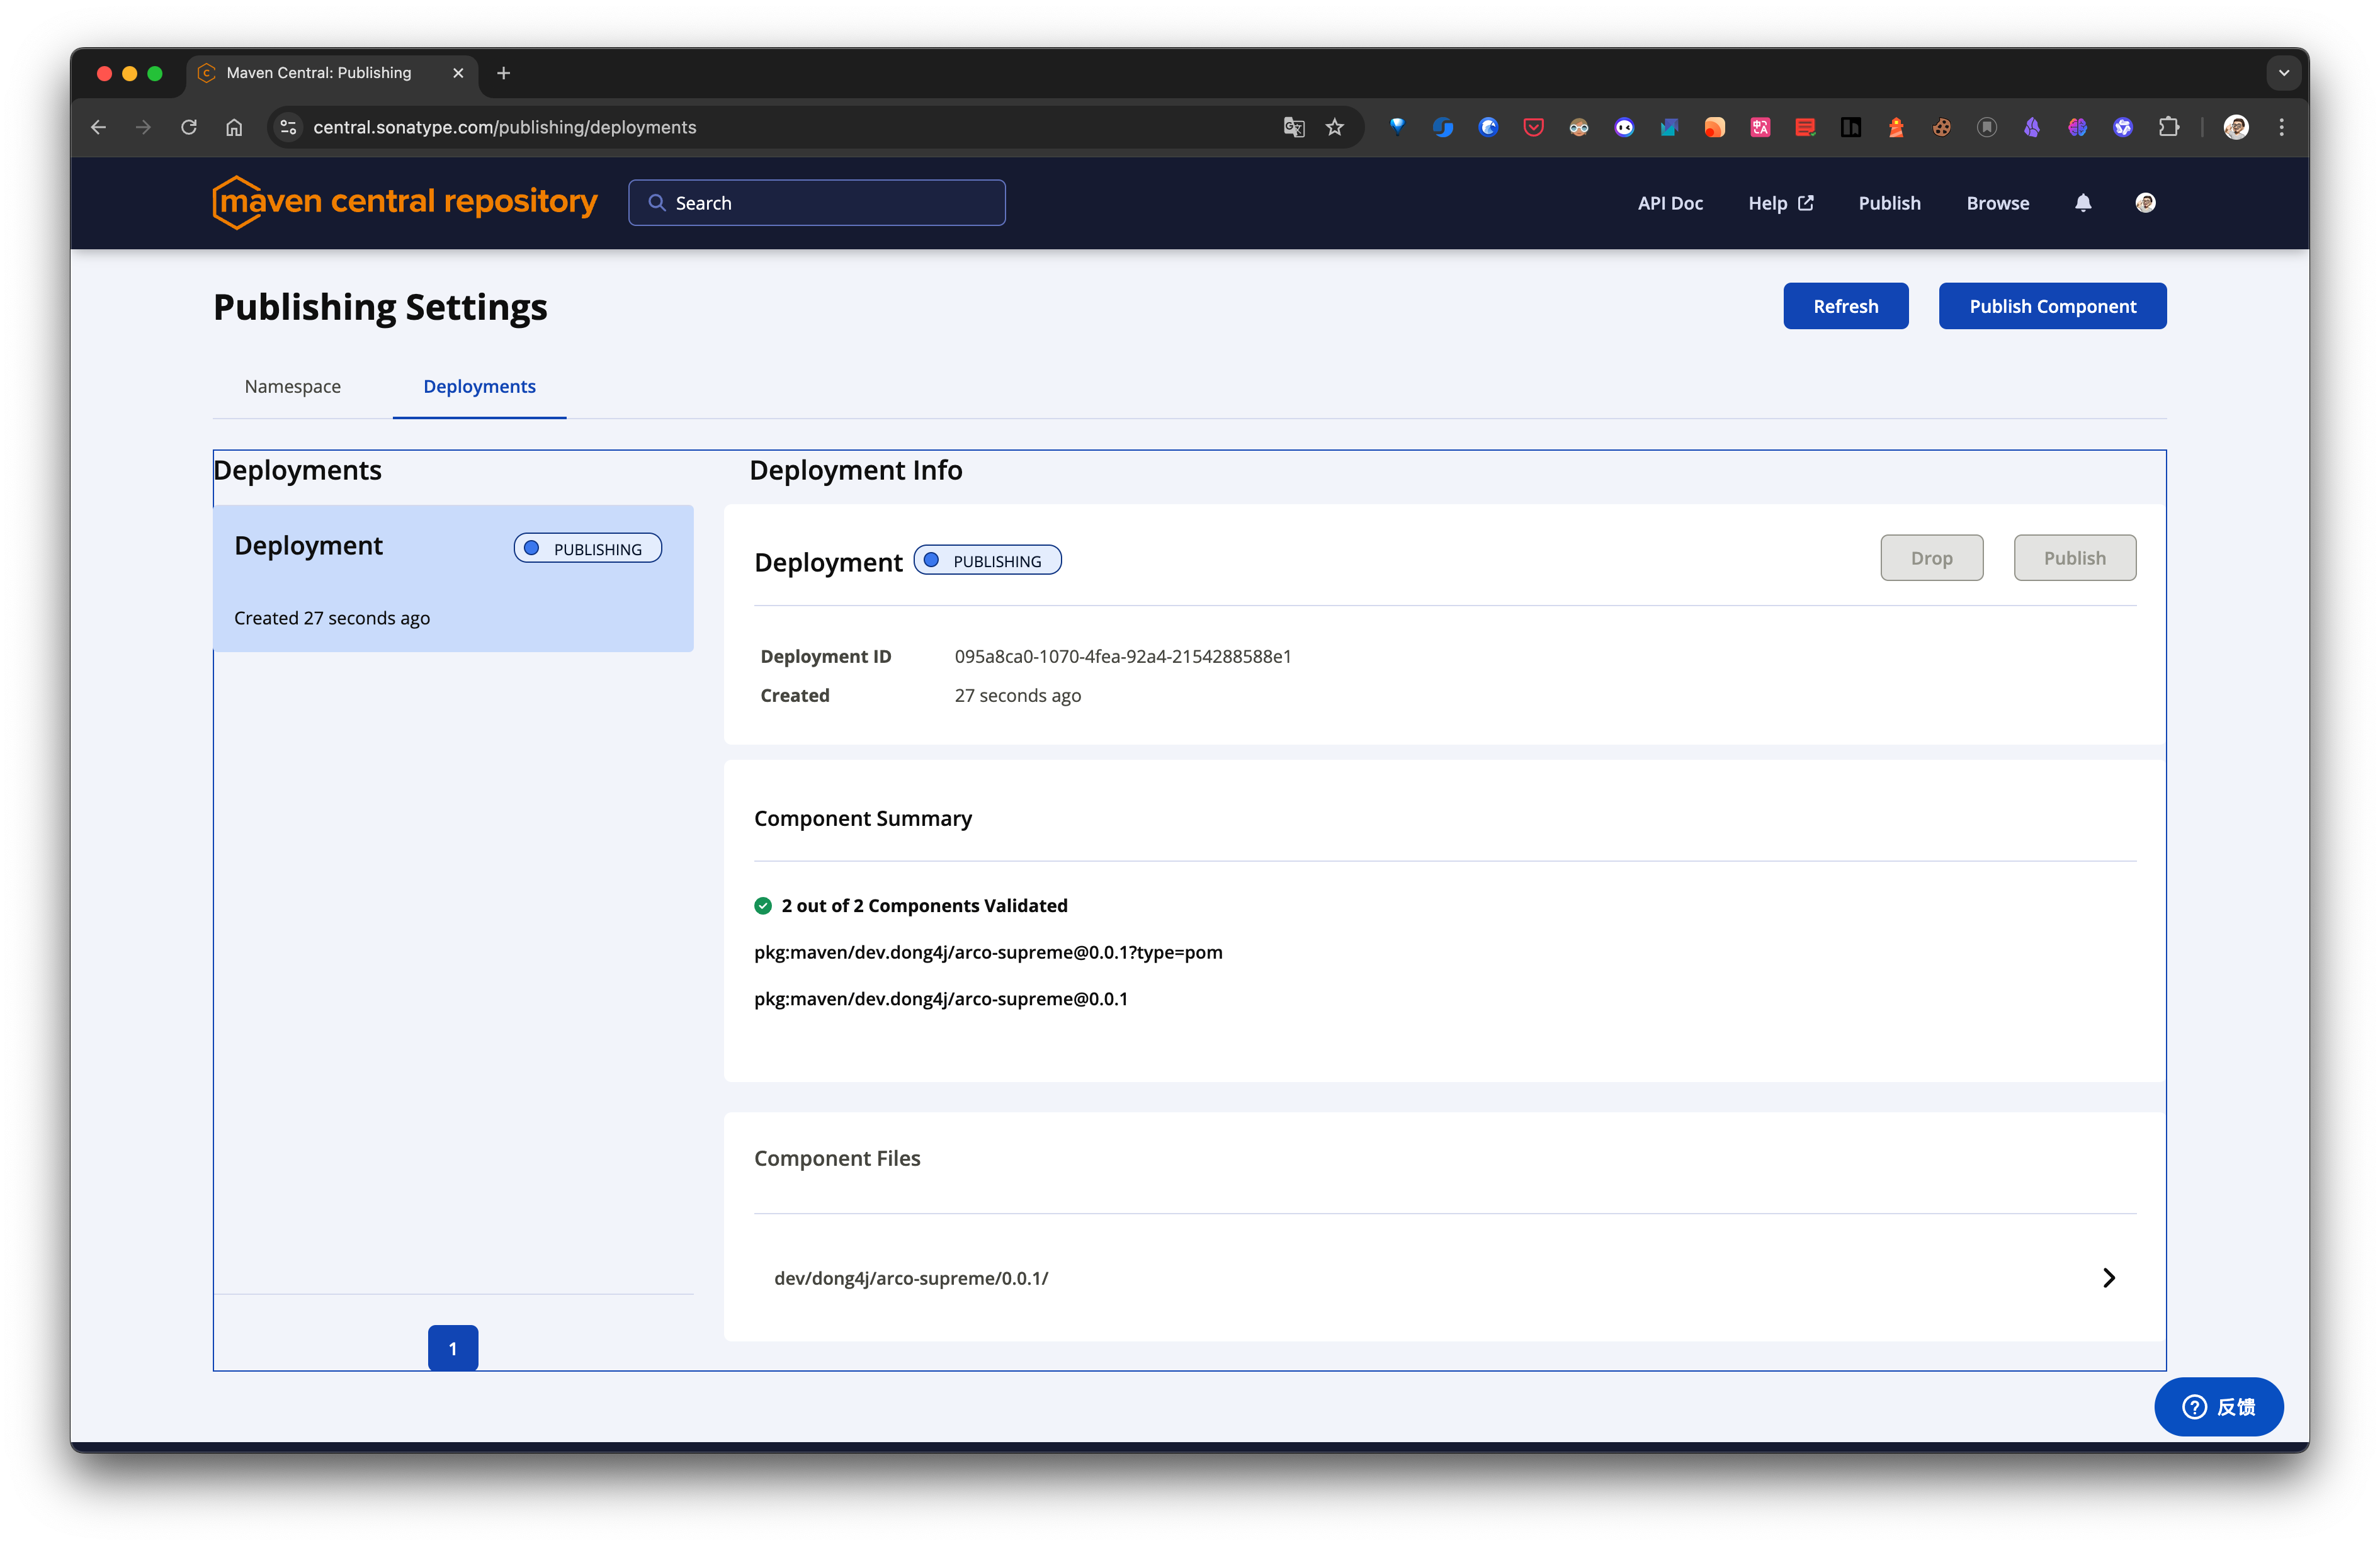Click the Drop deployment button
2380x1546 pixels.
1931,558
